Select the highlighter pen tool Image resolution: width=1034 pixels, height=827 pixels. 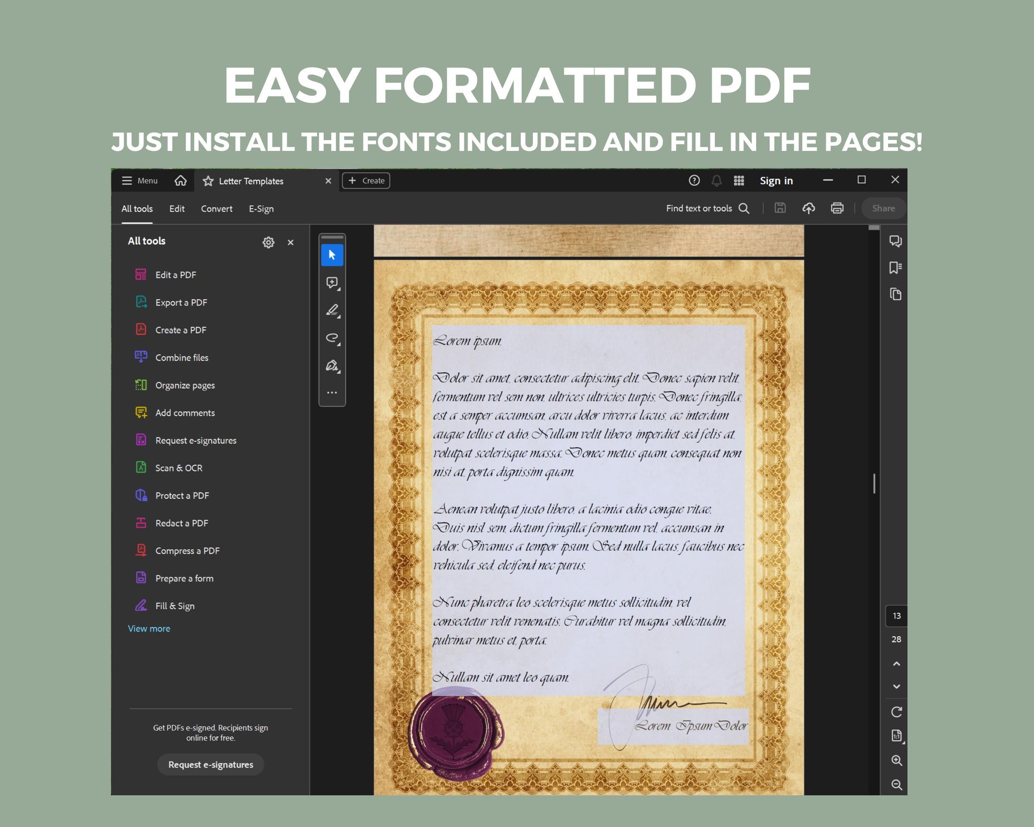[x=332, y=310]
